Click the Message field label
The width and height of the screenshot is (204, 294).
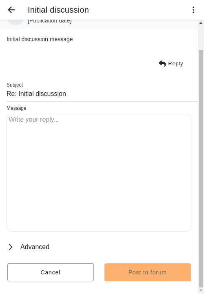click(x=16, y=108)
